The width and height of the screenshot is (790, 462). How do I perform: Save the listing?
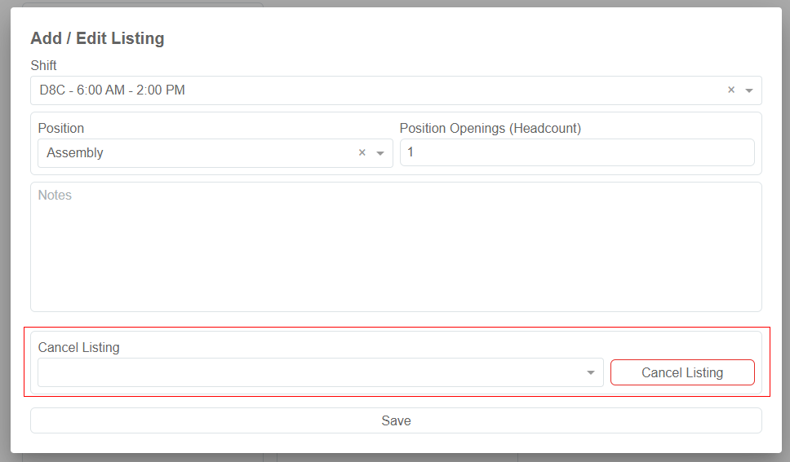click(396, 420)
